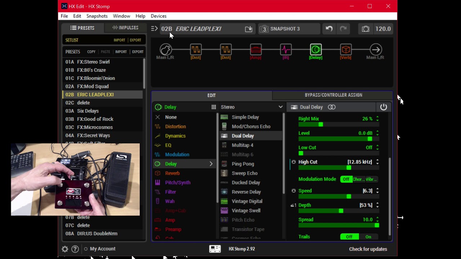Viewport: 461px width, 259px height.
Task: Click Setlist Export button
Action: [135, 40]
